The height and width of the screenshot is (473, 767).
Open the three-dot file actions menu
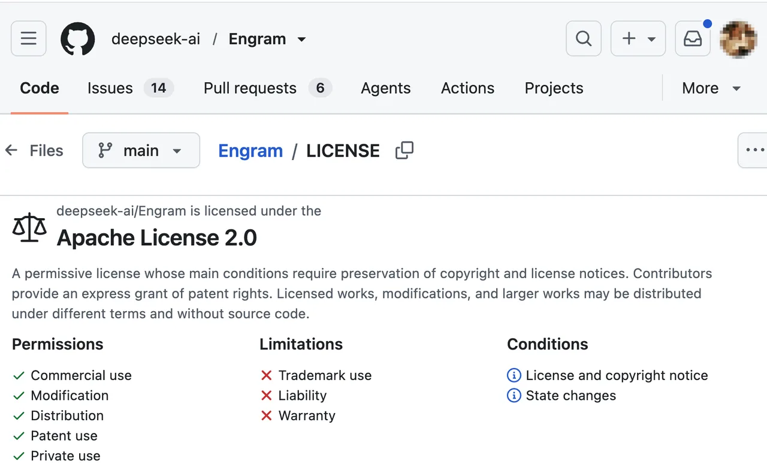[x=753, y=150]
